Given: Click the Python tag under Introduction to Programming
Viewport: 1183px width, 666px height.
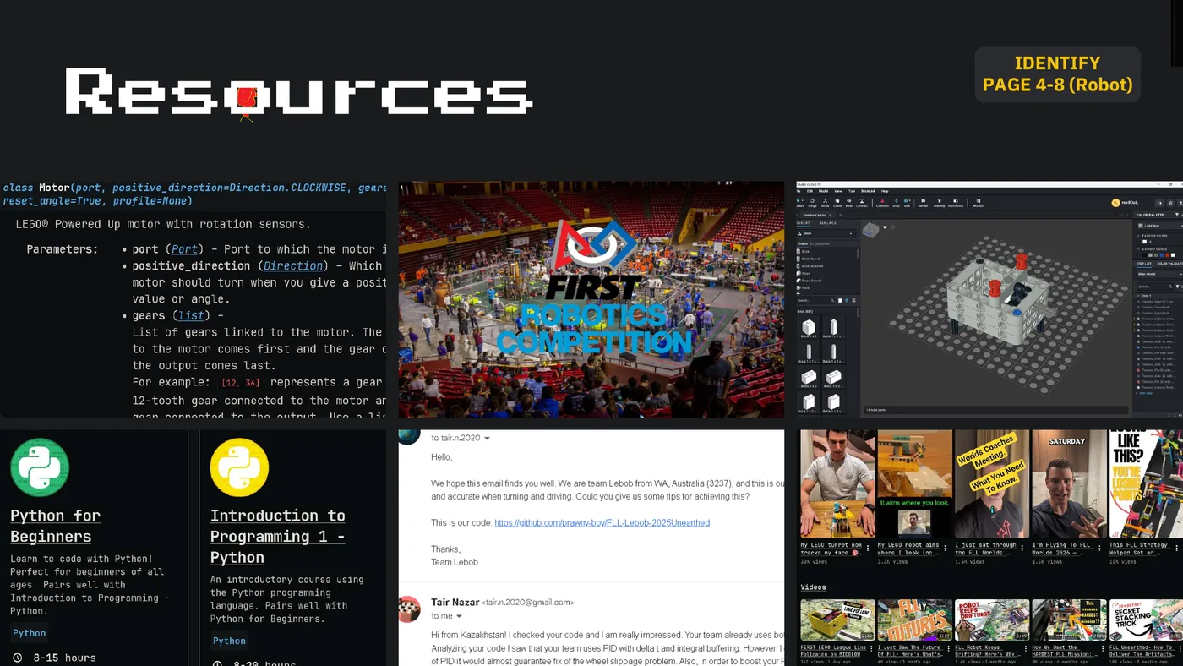Looking at the screenshot, I should click(229, 641).
